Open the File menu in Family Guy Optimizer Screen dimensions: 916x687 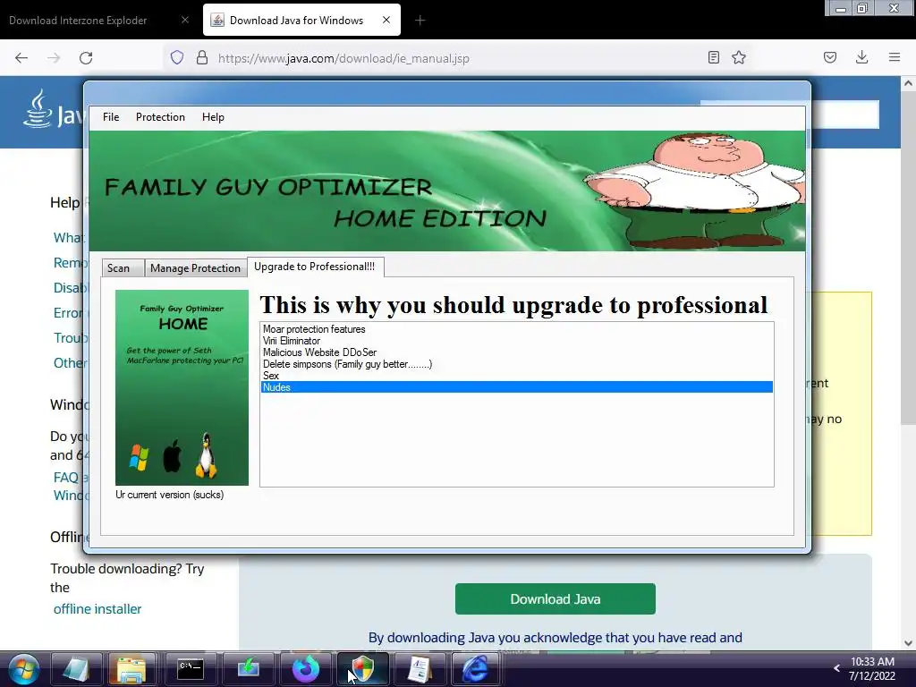pyautogui.click(x=110, y=117)
